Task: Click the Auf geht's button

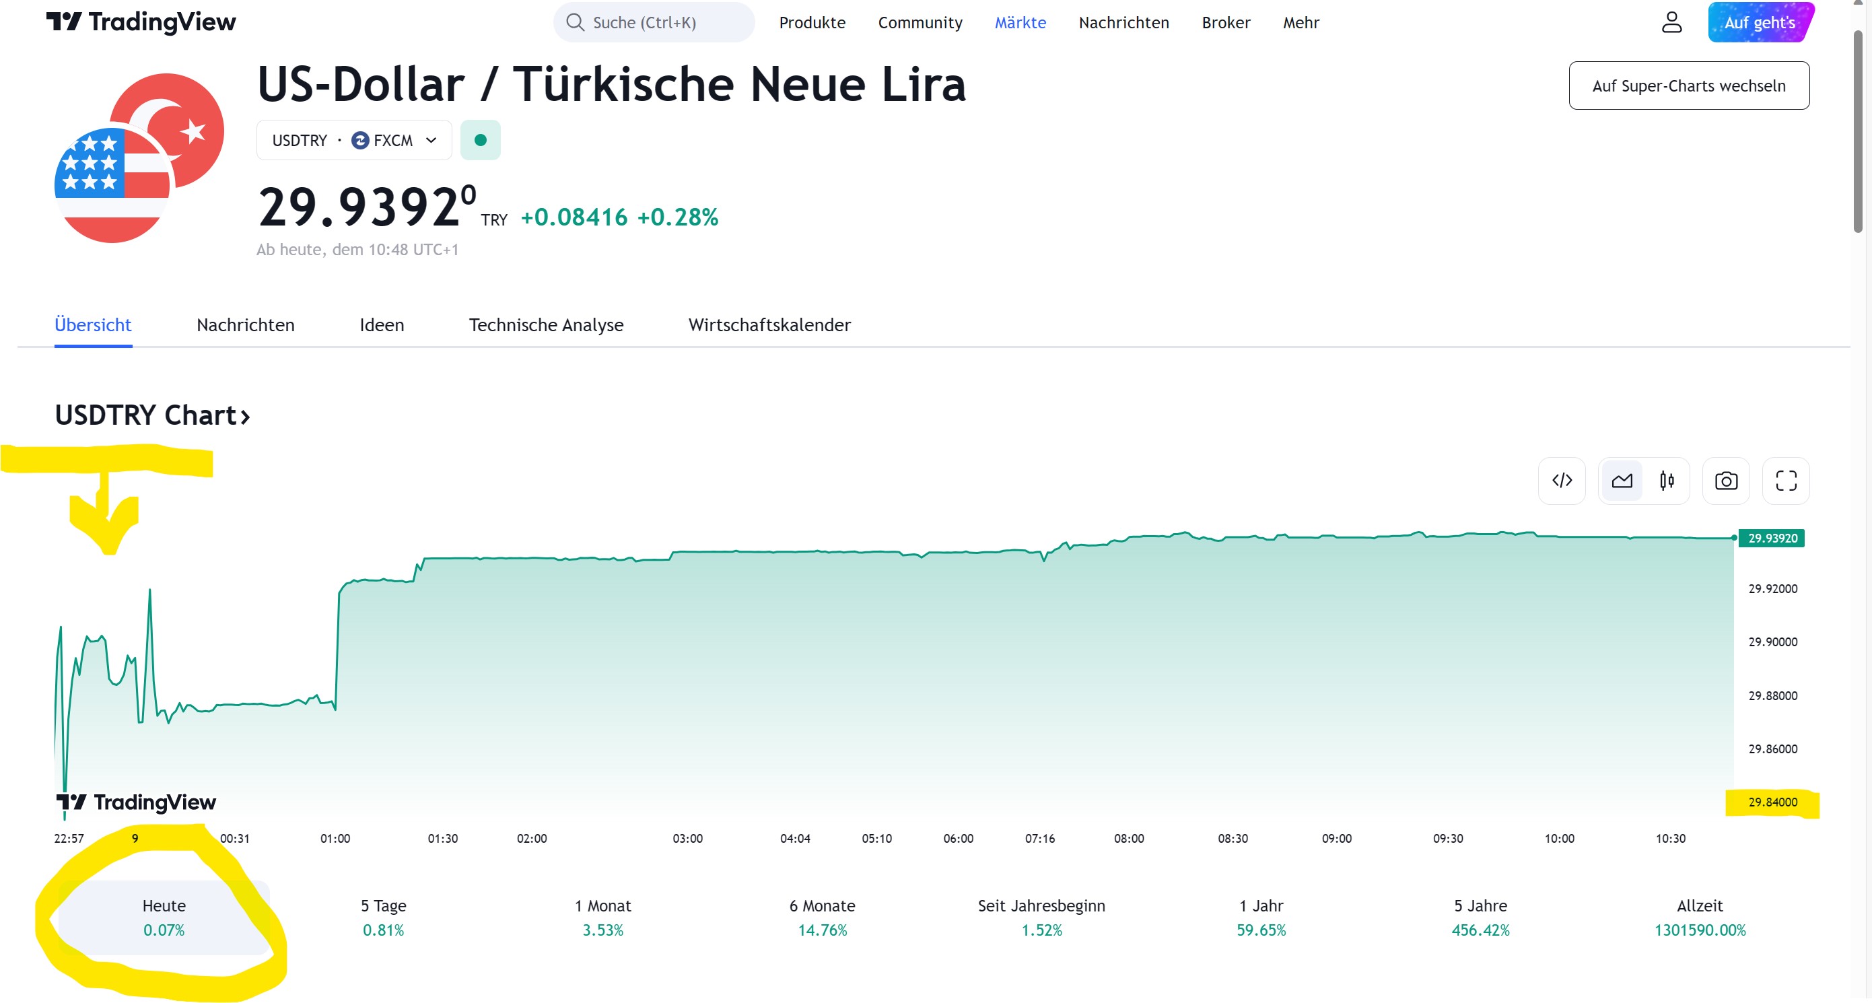Action: (x=1760, y=22)
